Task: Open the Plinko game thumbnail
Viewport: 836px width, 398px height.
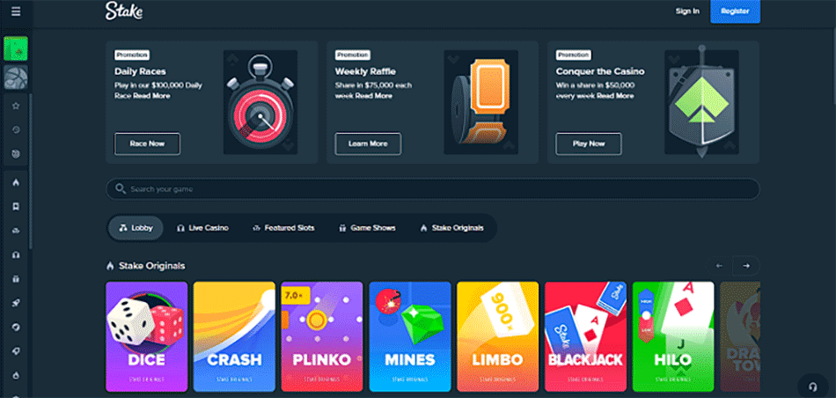Action: tap(321, 336)
